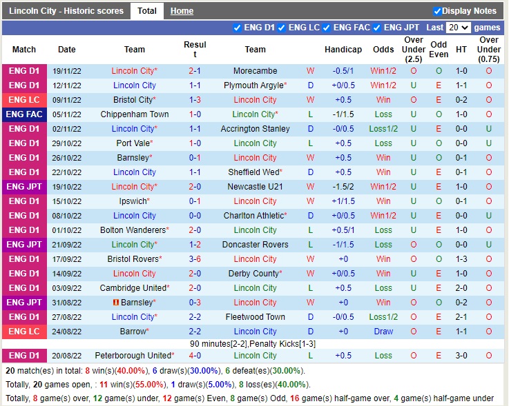Uncheck the ENG D1 league filter

click(x=238, y=28)
